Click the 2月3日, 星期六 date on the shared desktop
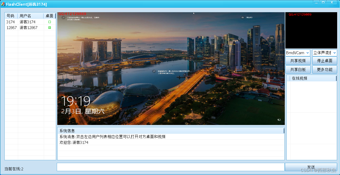This screenshot has height=175, width=340. tap(83, 111)
